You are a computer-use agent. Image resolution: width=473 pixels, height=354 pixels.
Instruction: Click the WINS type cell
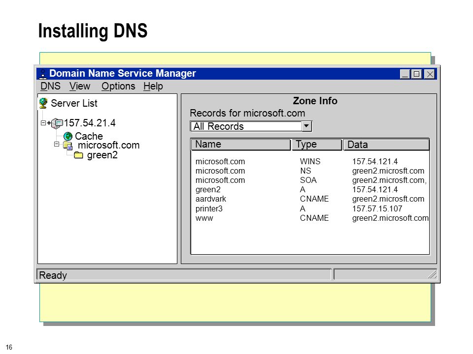click(x=310, y=162)
